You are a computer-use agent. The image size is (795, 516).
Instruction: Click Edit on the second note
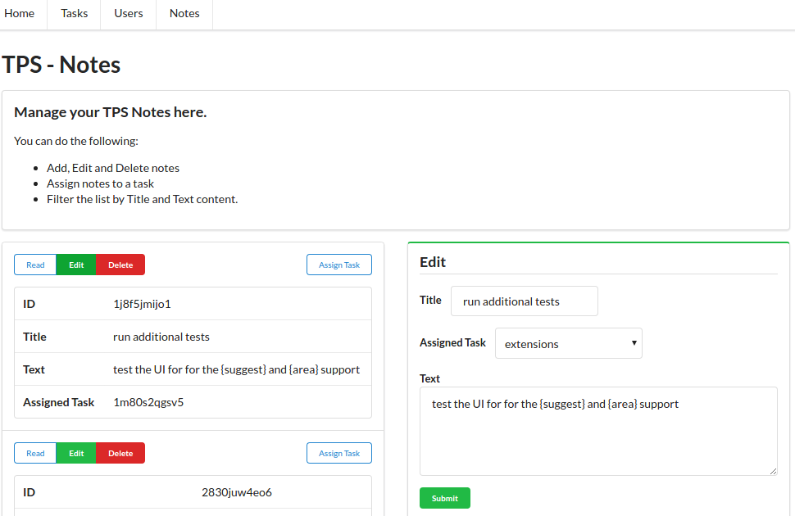click(76, 453)
